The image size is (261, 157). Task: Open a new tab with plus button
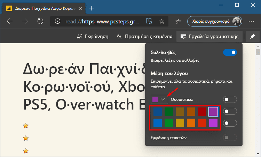point(91,8)
